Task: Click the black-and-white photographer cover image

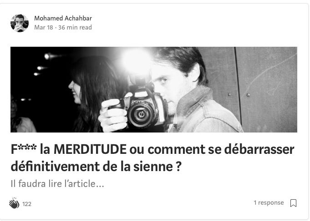Action: (153, 89)
